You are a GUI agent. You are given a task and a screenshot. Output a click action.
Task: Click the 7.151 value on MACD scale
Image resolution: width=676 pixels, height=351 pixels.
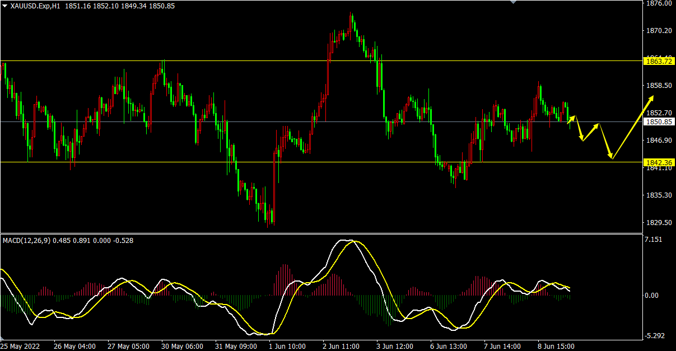click(x=654, y=240)
